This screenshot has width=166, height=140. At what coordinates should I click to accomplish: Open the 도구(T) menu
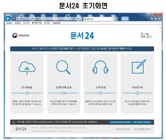(47, 23)
